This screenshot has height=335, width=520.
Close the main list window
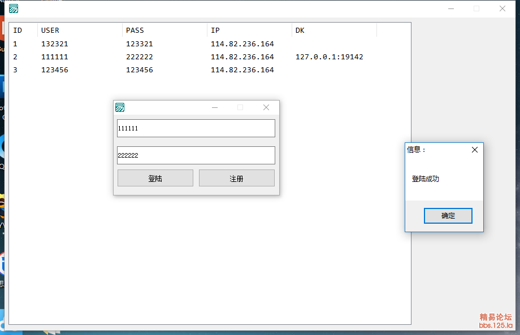(x=502, y=8)
